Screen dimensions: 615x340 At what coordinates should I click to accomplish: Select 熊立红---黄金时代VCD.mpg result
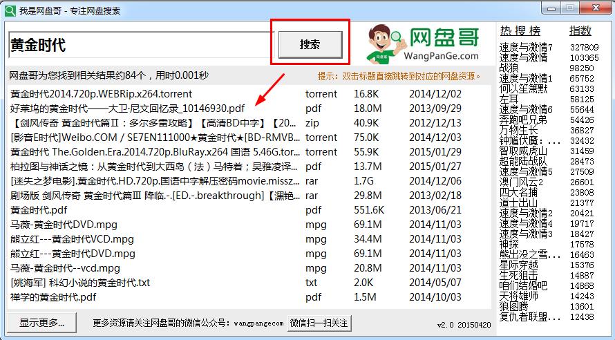(x=73, y=239)
